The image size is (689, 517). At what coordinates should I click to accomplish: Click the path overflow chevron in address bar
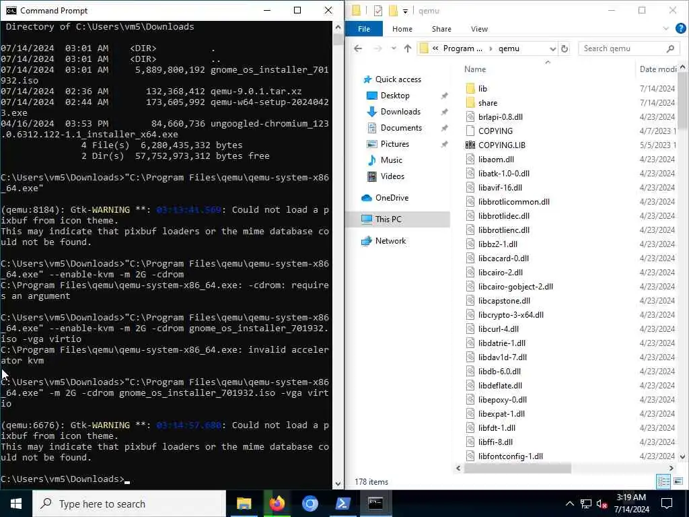[435, 48]
